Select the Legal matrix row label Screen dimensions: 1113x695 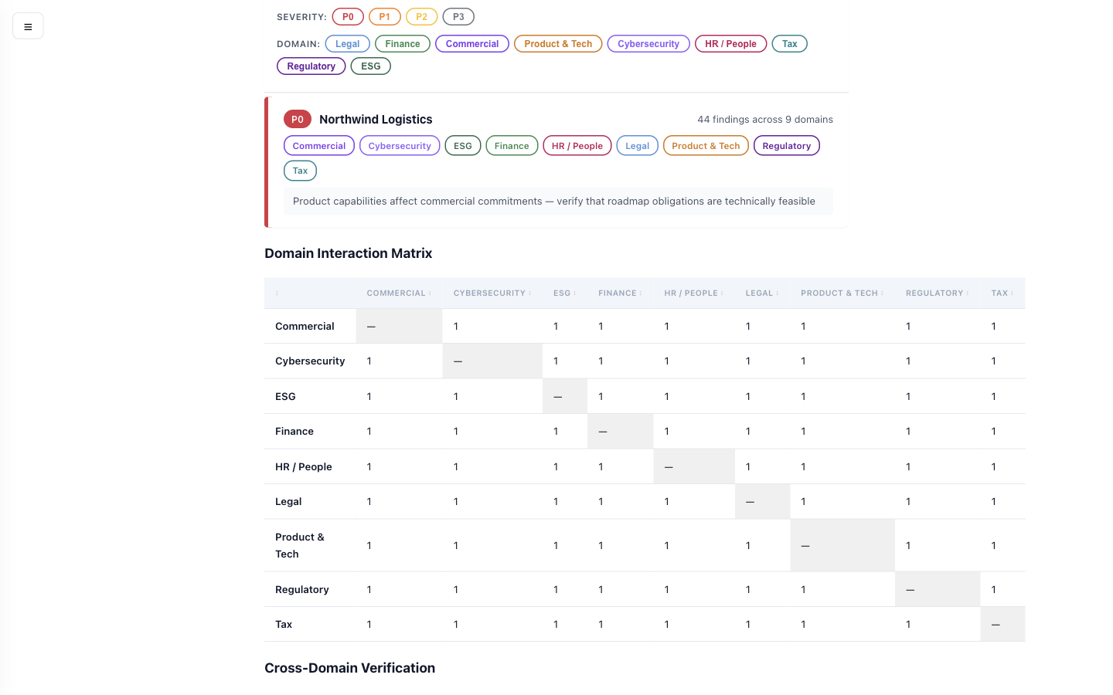[x=288, y=502]
